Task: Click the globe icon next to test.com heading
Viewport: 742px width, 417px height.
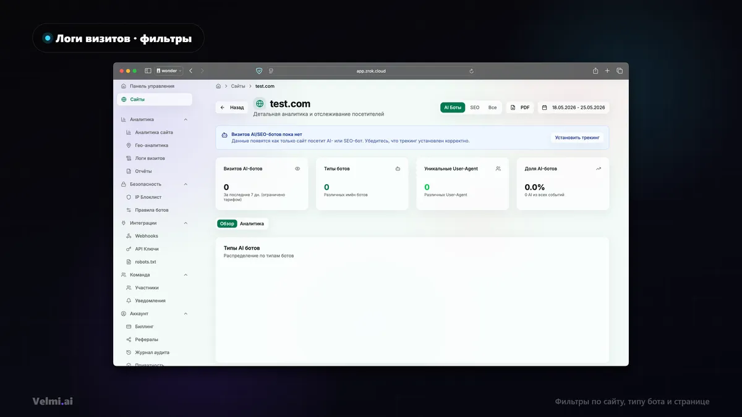Action: click(260, 104)
